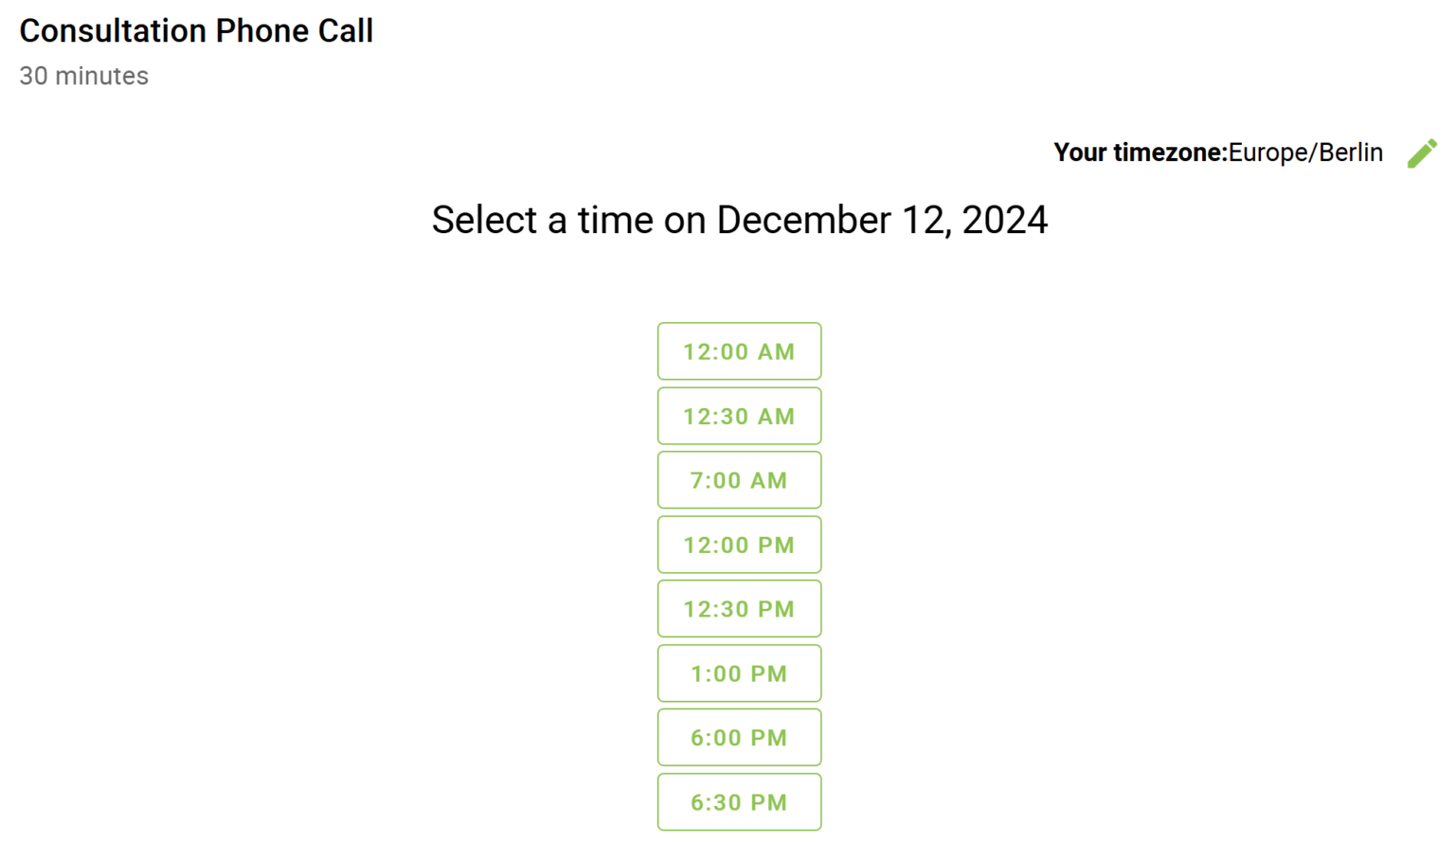Select the 6:00 PM time slot
This screenshot has width=1455, height=842.
pyautogui.click(x=739, y=738)
